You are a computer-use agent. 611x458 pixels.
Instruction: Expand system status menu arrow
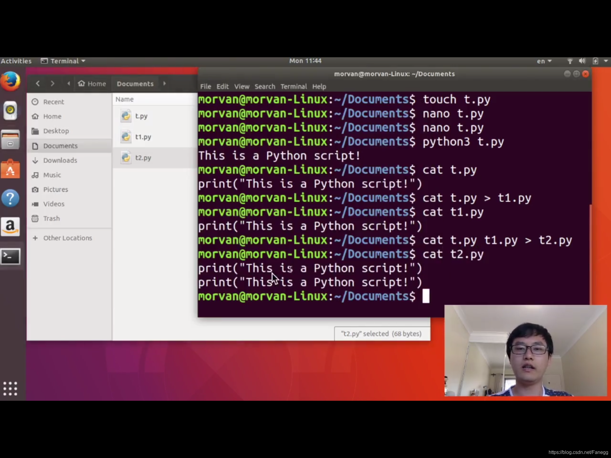(606, 61)
